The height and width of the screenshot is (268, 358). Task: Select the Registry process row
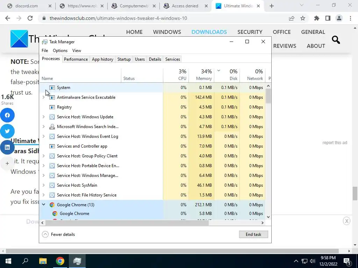(x=152, y=107)
